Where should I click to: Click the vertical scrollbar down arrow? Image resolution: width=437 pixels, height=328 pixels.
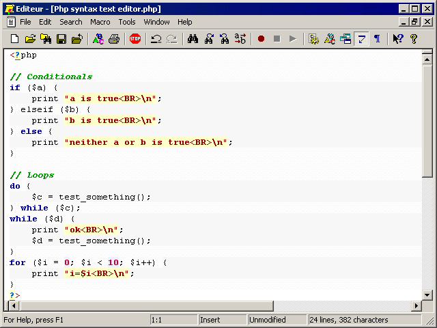[427, 295]
